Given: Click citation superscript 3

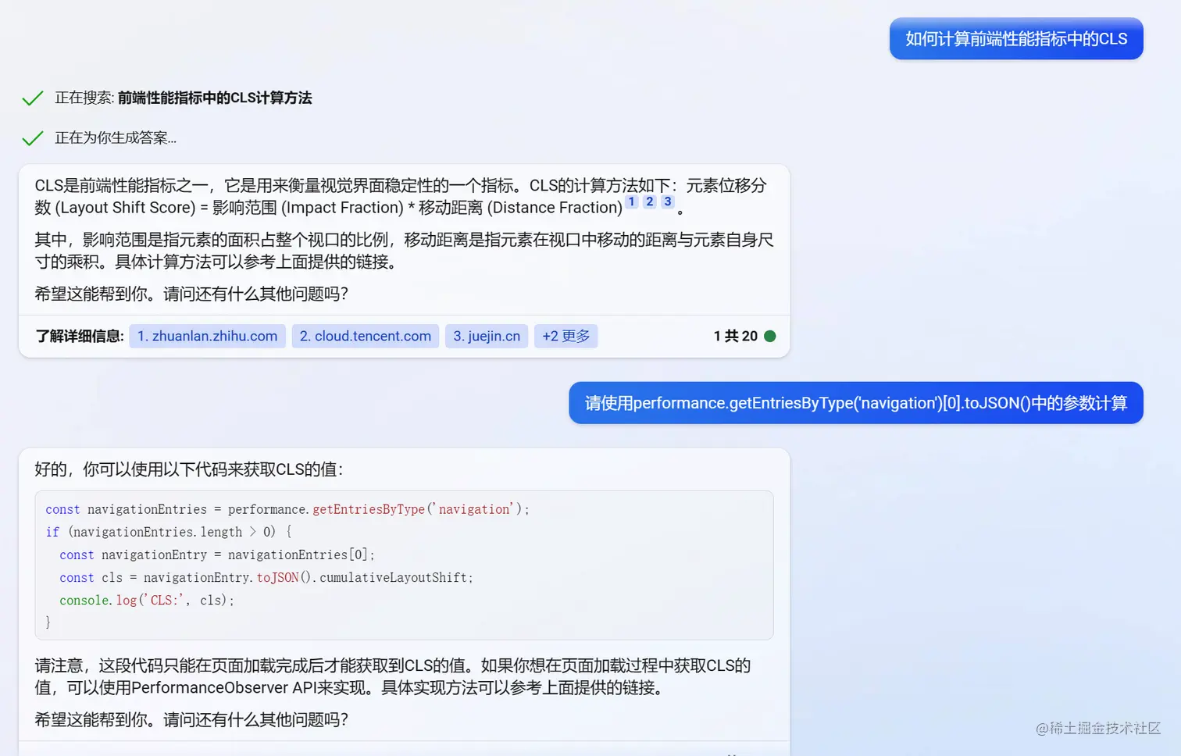Looking at the screenshot, I should pyautogui.click(x=668, y=201).
